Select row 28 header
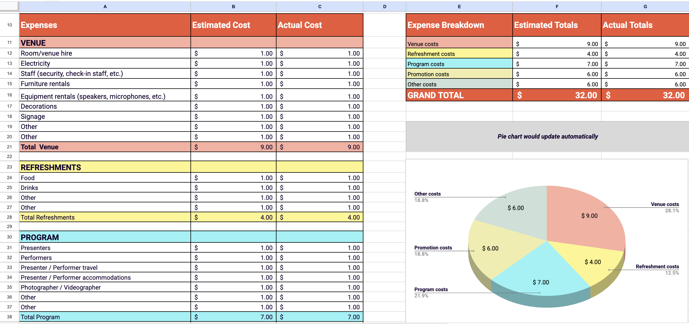Screen dimensions: 689x324 click(x=10, y=217)
